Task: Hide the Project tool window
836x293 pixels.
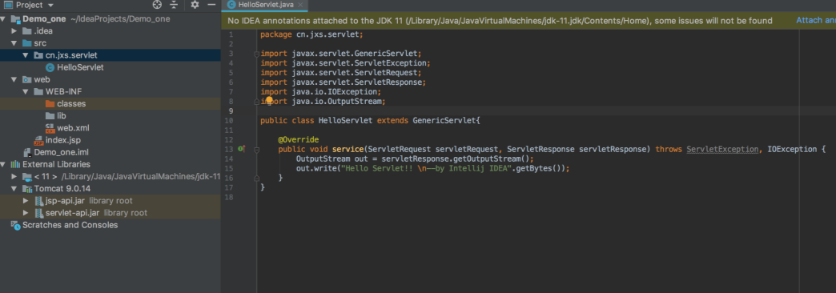Action: (211, 5)
